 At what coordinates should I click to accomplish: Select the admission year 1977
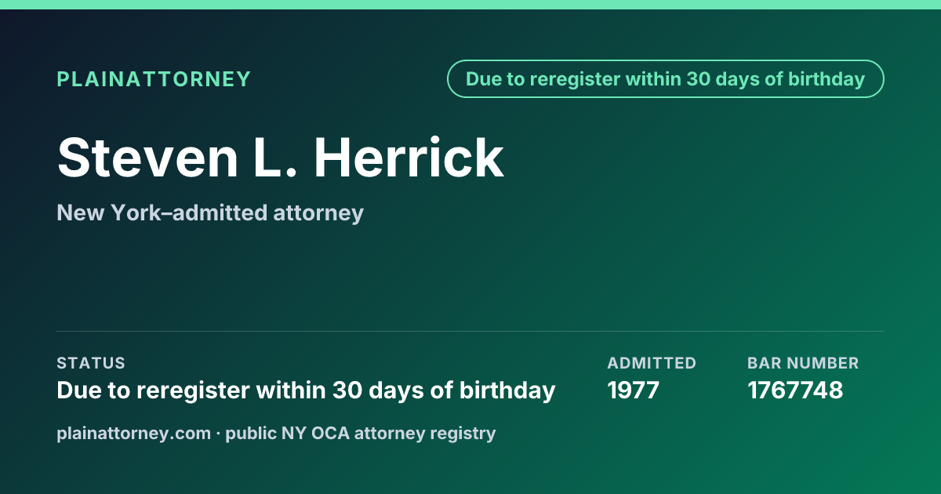point(634,390)
